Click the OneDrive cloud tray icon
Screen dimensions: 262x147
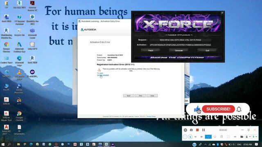214,145
